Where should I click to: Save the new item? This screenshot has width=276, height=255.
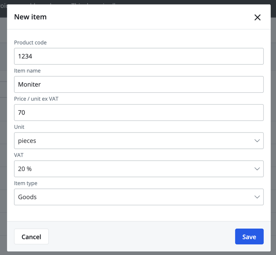(249, 237)
